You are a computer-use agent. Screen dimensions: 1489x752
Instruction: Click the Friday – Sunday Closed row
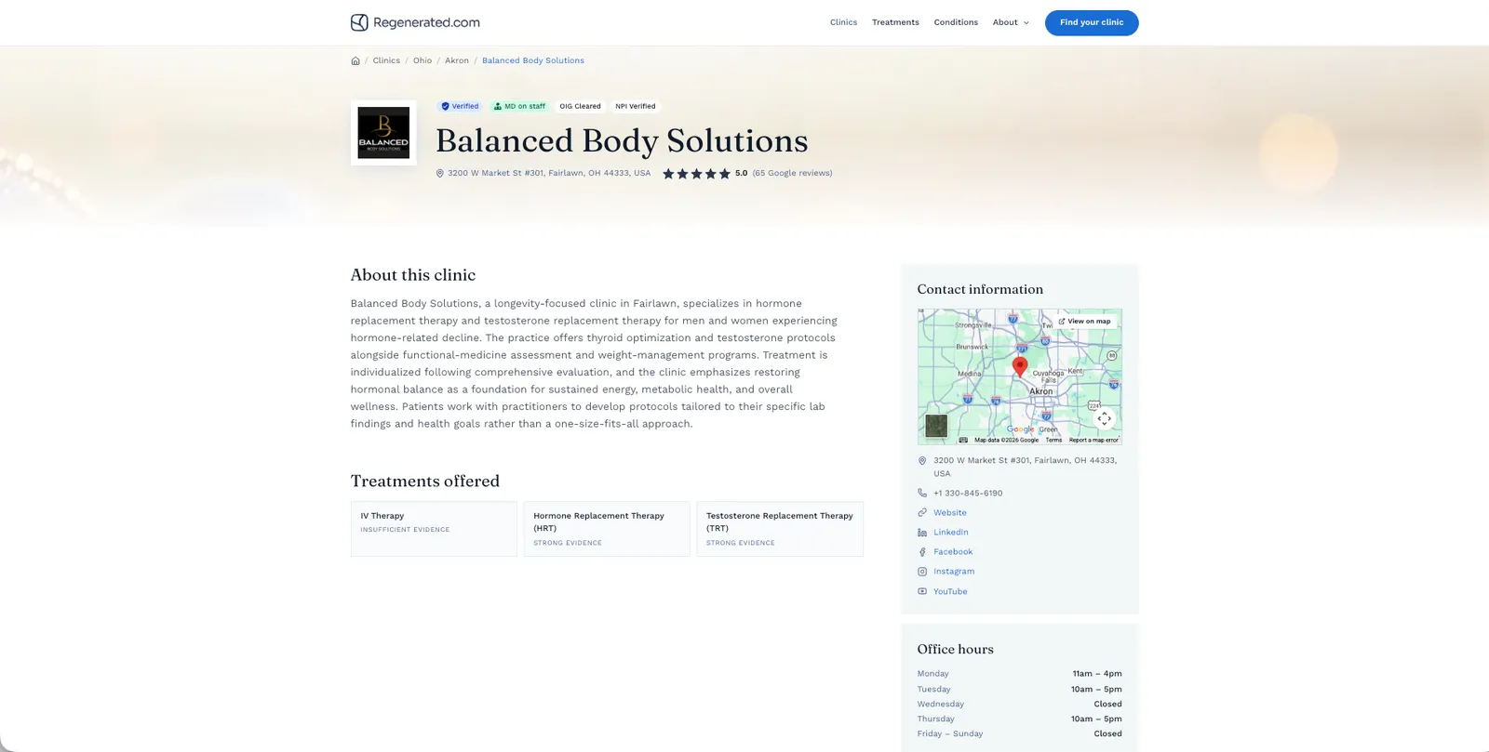(1019, 733)
